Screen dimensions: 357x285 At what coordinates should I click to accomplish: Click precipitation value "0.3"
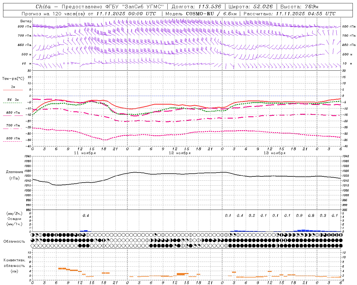(x=323, y=215)
